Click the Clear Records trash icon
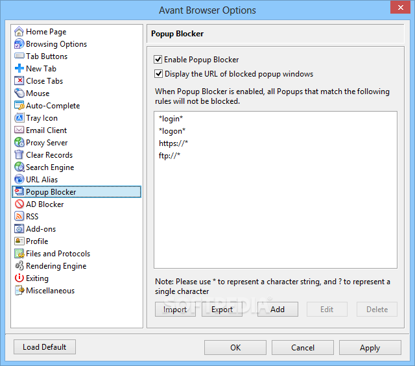 [x=19, y=154]
